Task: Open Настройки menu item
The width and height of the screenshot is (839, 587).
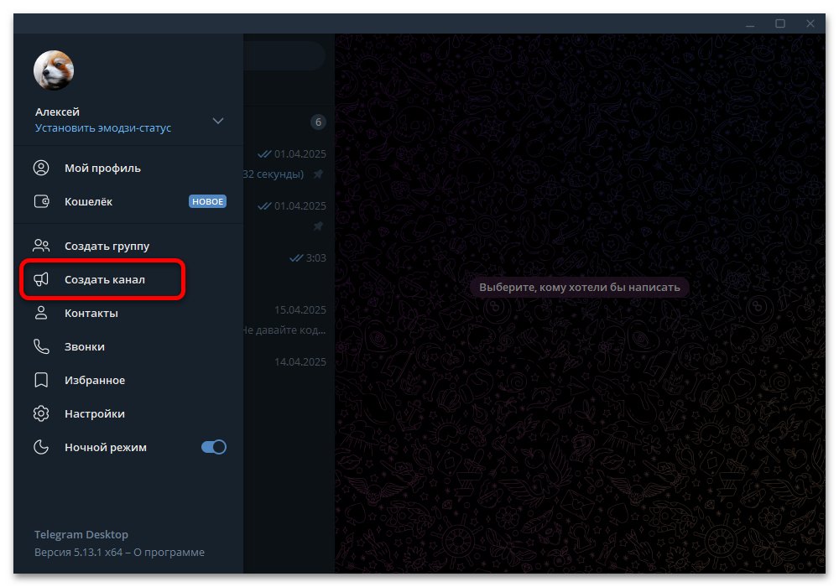Action: pos(128,413)
